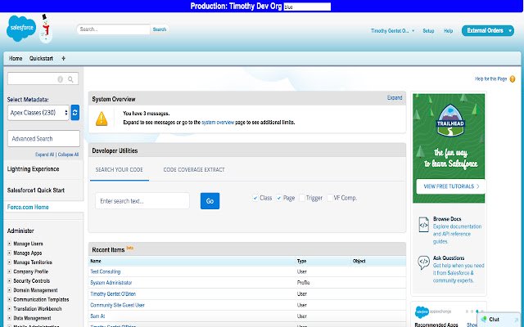Screen dimensions: 524x327
Task: Open Salesforce1 Quick Start in sidebar
Action: pyautogui.click(x=36, y=190)
